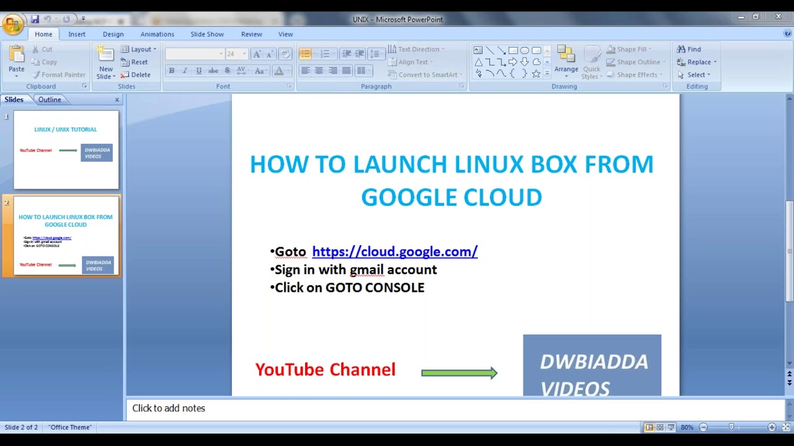Open the Find dialog
The height and width of the screenshot is (446, 794).
click(689, 49)
